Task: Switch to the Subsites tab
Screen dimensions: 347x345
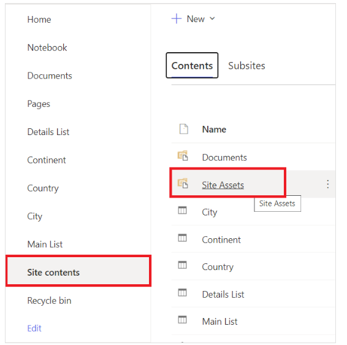Action: click(246, 66)
